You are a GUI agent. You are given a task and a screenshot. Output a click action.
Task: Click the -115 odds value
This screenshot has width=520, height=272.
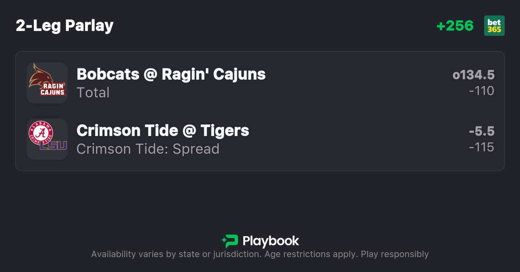coord(481,147)
